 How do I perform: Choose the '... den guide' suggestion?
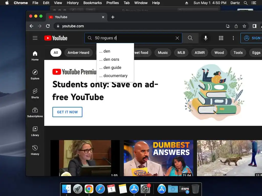click(x=115, y=67)
